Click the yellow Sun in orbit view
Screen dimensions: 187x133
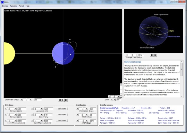pyautogui.click(x=9, y=53)
